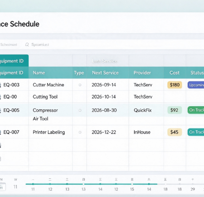The width and height of the screenshot is (204, 197).
Task: Select the upper Equipment ID tab above the header row
Action: point(14,61)
